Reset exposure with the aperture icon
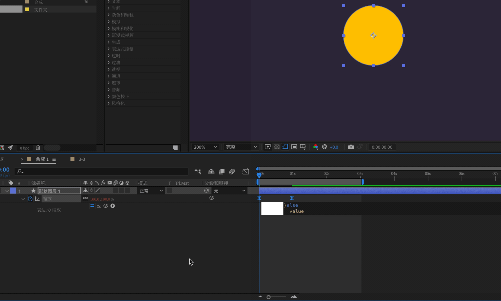 coord(324,147)
